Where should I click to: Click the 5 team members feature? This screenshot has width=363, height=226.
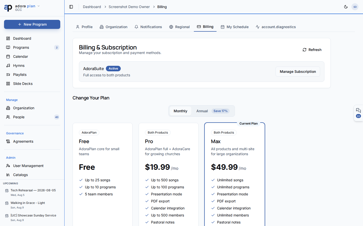click(x=99, y=194)
